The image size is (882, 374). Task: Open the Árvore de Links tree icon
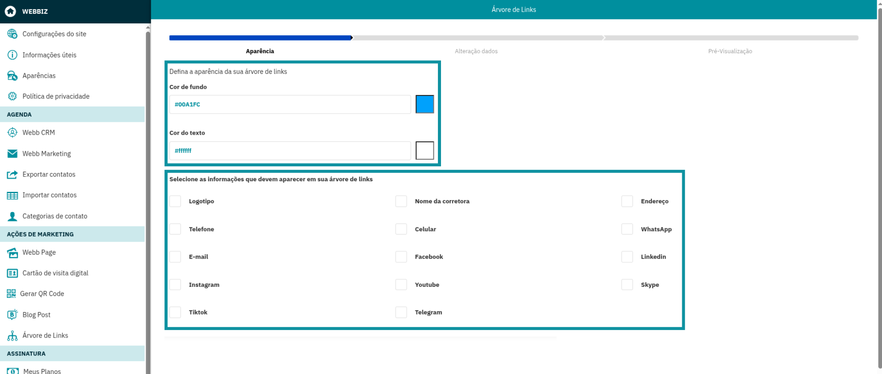click(12, 336)
